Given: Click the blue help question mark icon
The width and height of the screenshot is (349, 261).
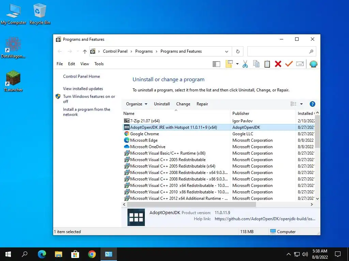Looking at the screenshot, I should click(x=312, y=104).
